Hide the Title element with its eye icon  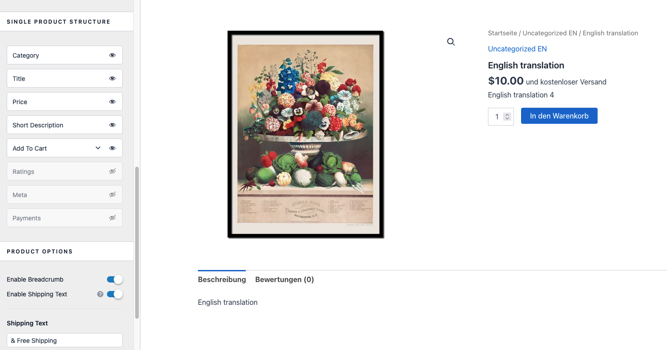112,79
